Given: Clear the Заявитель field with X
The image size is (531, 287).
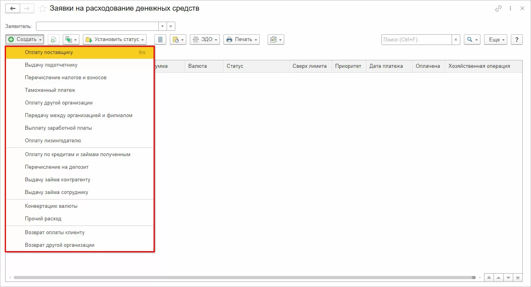Looking at the screenshot, I should coord(171,26).
